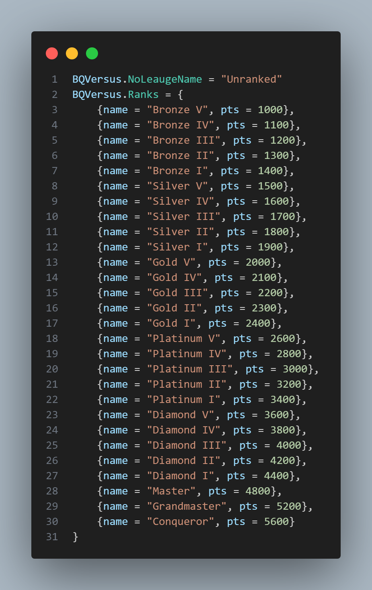372x590 pixels.
Task: Click the value 3000
Action: tap(295, 369)
